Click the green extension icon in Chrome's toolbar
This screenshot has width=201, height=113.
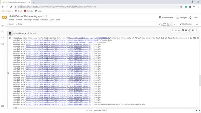pos(186,7)
